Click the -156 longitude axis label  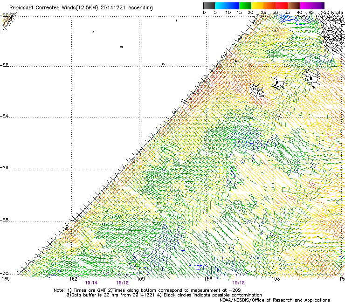coord(207,279)
